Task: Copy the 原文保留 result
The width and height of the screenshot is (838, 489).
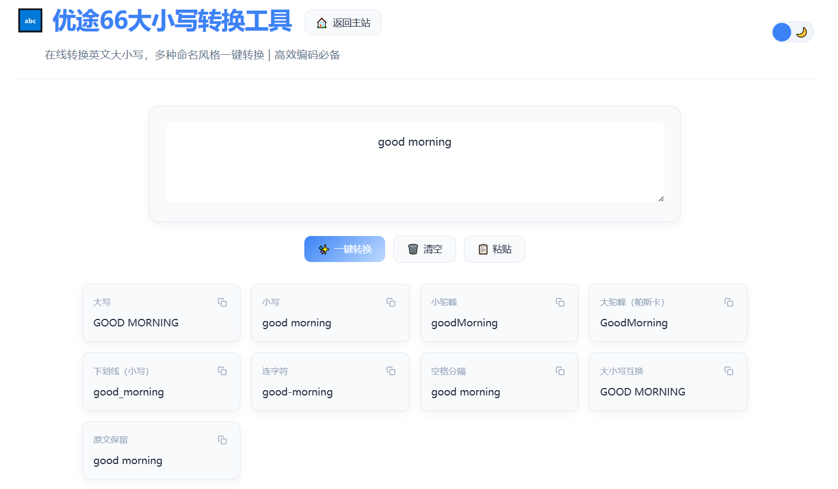Action: (222, 440)
